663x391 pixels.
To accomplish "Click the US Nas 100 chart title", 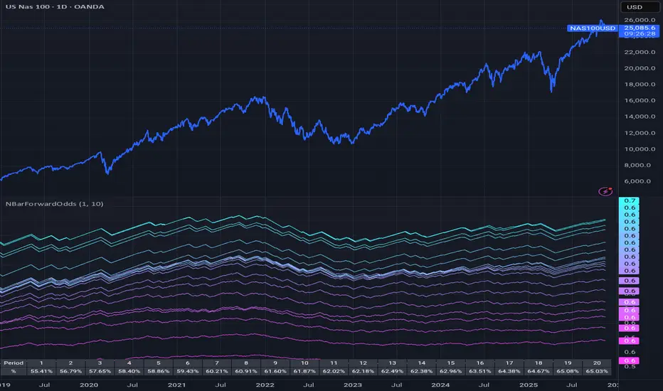I will (55, 6).
